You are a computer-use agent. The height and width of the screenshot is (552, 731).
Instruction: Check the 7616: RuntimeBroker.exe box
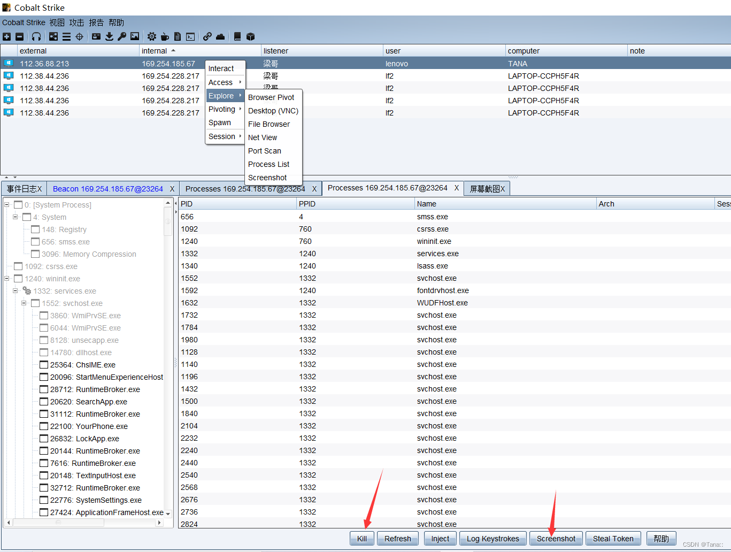pos(44,463)
